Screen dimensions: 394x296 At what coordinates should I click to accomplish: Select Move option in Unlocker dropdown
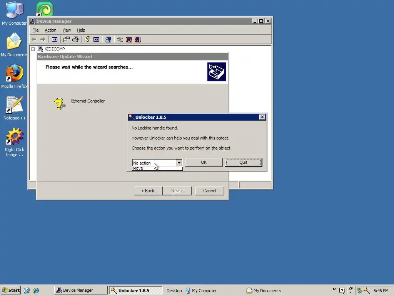coord(157,168)
